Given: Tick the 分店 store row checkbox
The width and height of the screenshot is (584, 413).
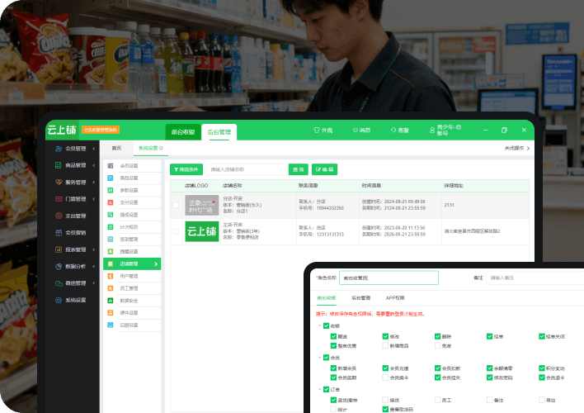Looking at the screenshot, I should point(176,205).
